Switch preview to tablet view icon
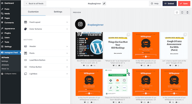 point(182,12)
